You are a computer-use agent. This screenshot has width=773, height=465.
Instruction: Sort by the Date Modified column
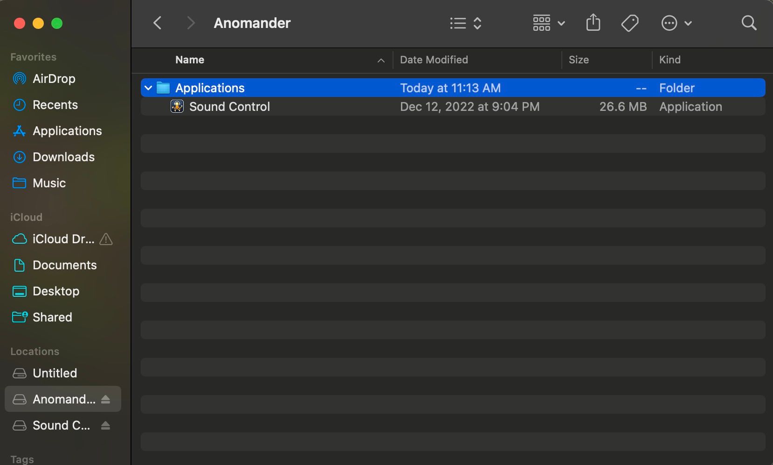point(434,60)
